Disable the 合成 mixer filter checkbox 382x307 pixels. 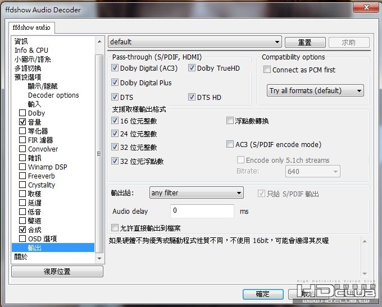point(22,230)
